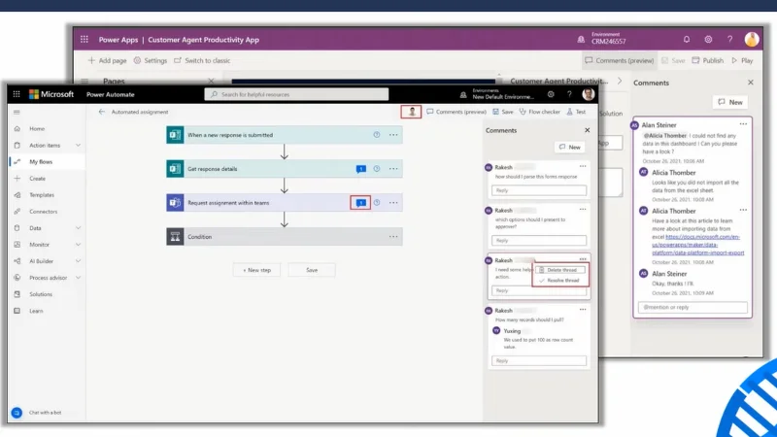Open Power Automate account avatar
Viewport: 777px width, 437px height.
[589, 94]
